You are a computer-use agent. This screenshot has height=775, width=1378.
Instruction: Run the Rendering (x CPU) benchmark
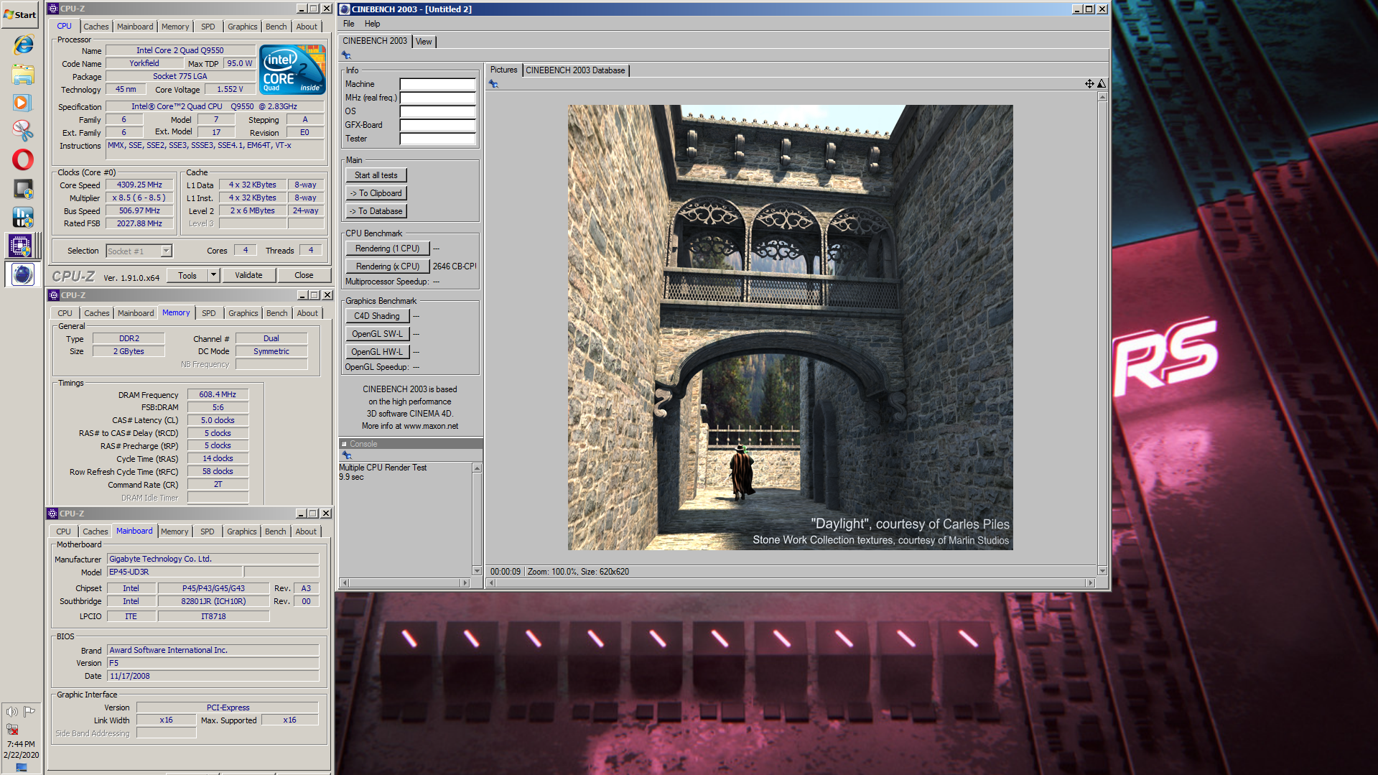click(387, 266)
